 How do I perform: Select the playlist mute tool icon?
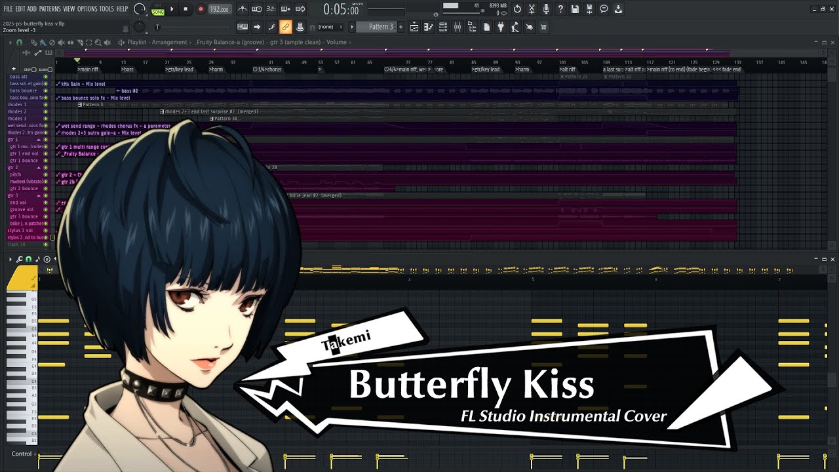click(x=60, y=42)
